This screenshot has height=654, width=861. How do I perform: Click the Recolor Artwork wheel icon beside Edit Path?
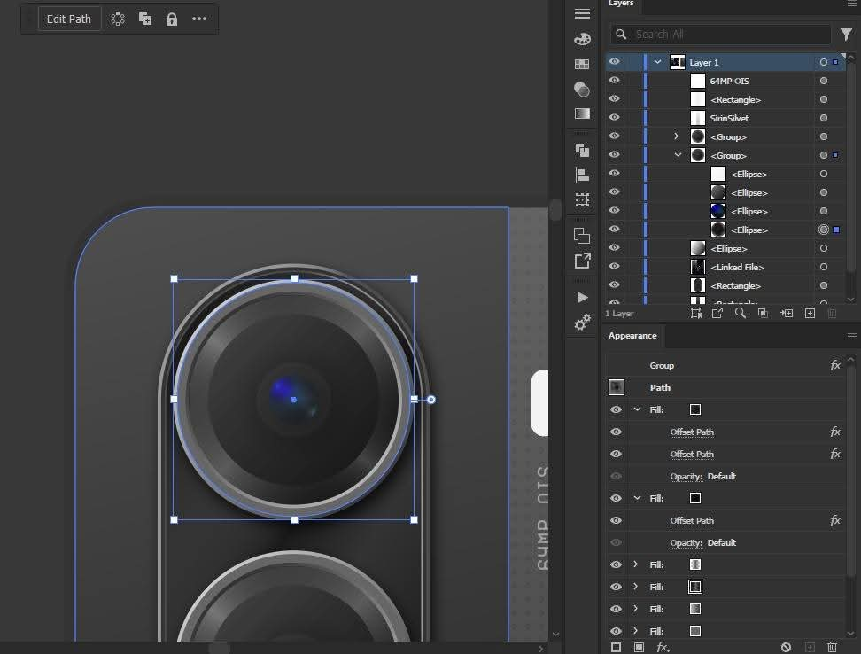pos(118,19)
